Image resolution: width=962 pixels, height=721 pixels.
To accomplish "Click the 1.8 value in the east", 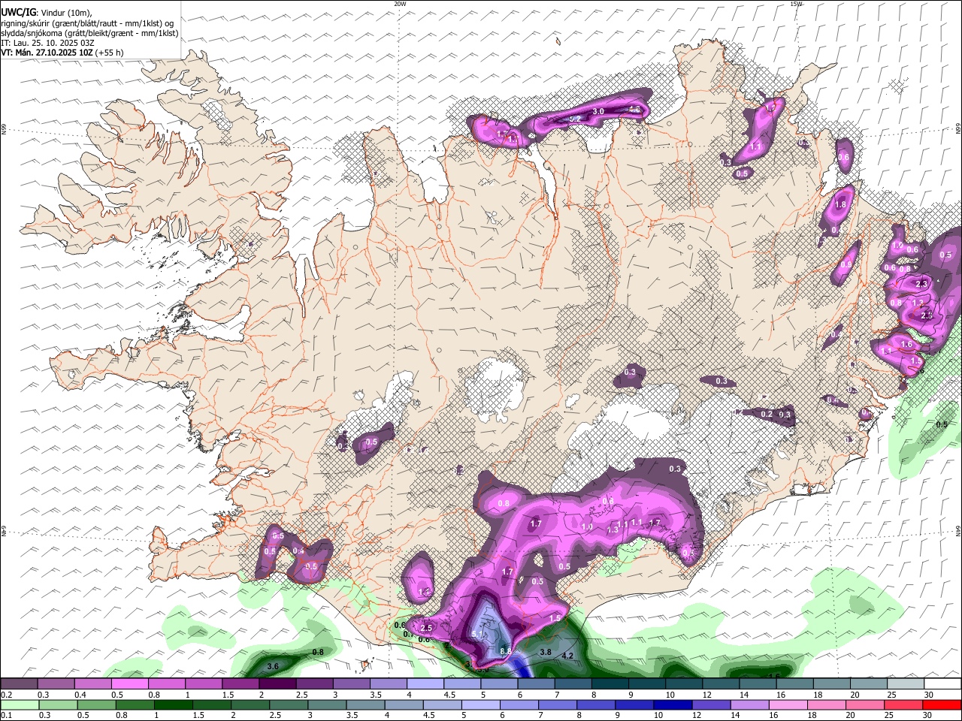I will tap(840, 204).
